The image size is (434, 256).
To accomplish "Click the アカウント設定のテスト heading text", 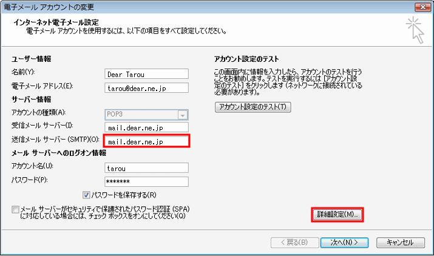I will point(246,59).
